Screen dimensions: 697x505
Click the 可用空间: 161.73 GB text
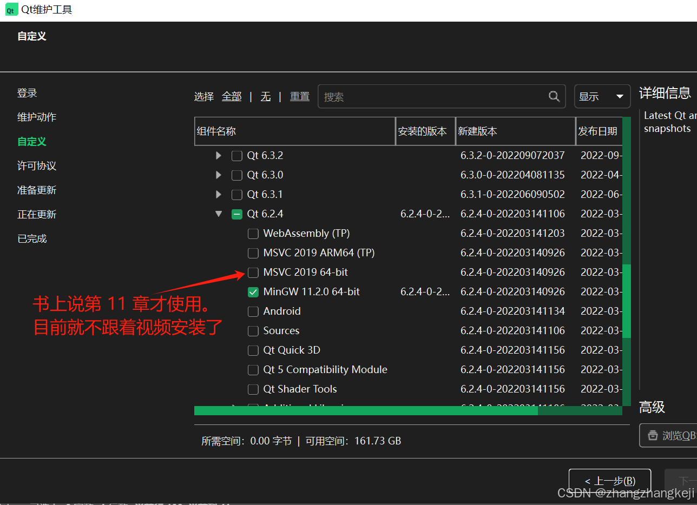click(353, 441)
